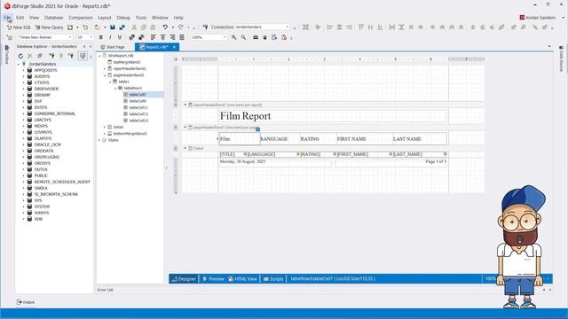
Task: Collapse the JordanSanders connection node
Action: pos(19,64)
